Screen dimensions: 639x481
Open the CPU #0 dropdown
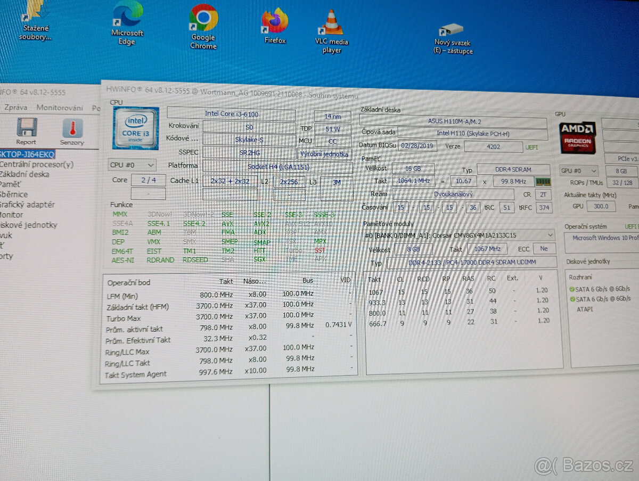[132, 165]
